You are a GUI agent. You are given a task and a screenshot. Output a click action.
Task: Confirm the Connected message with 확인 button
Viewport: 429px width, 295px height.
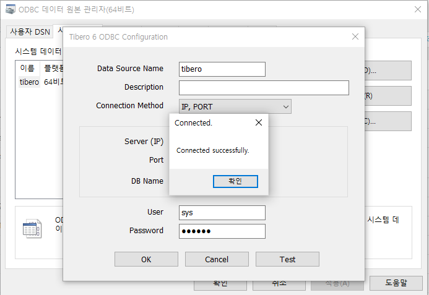click(x=235, y=181)
